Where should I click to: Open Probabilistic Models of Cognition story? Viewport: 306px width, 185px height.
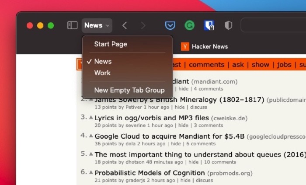point(150,173)
